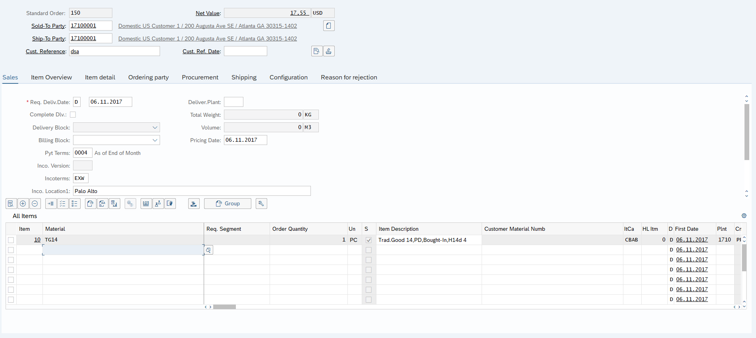Open the material search help icon
The image size is (756, 338).
[208, 250]
